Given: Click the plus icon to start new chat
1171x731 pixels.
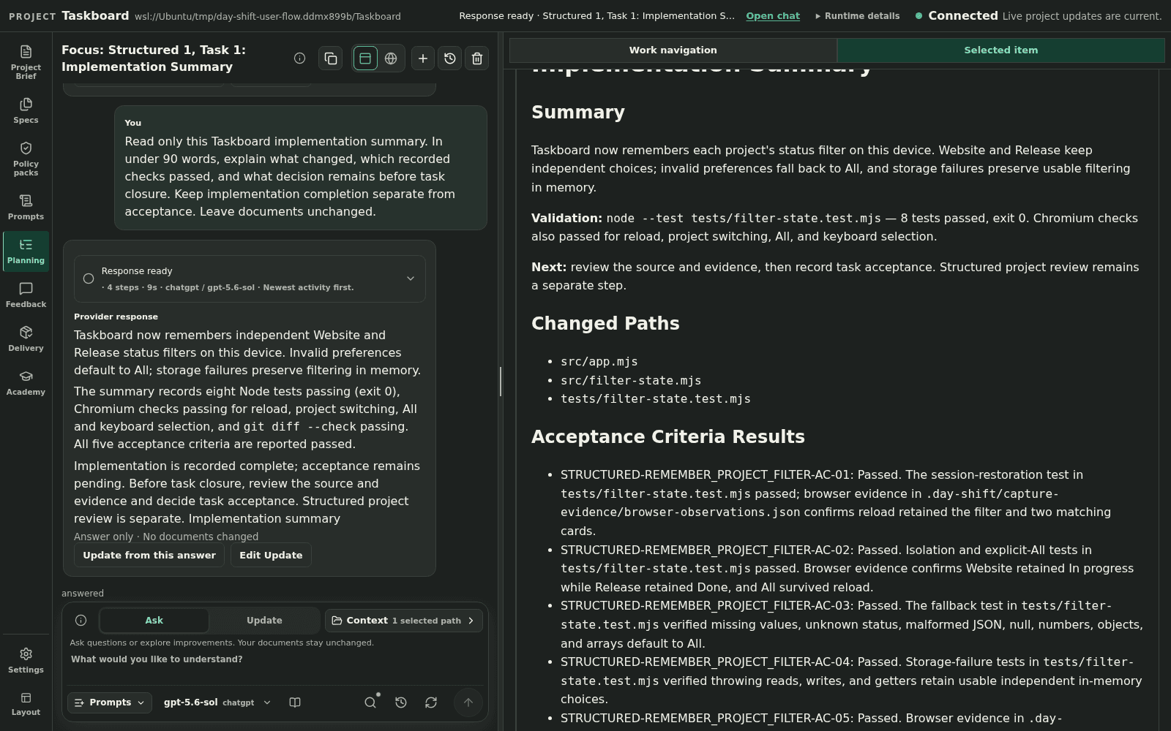Looking at the screenshot, I should coord(423,58).
